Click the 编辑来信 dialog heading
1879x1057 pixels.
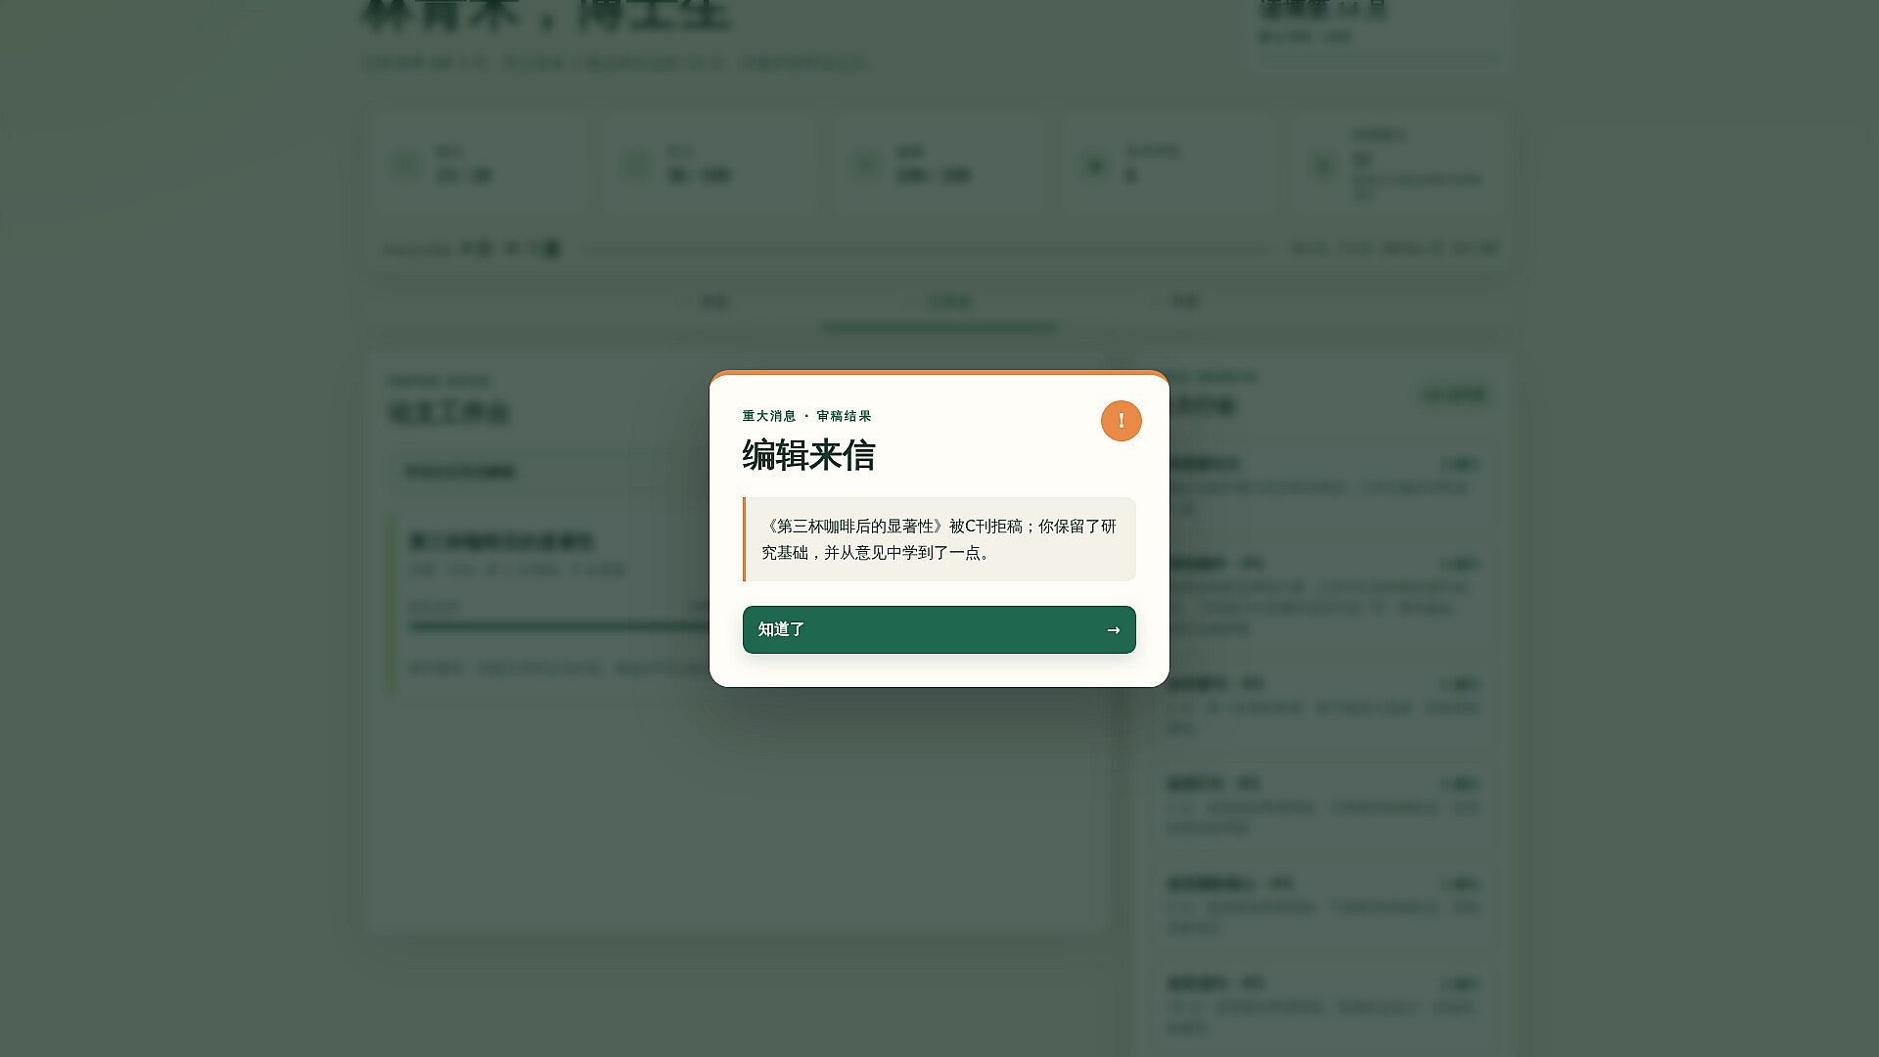(x=808, y=455)
